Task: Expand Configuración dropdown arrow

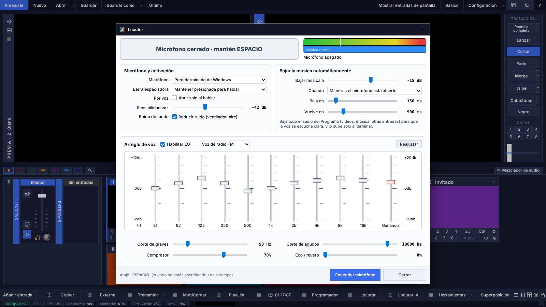Action: point(504,5)
